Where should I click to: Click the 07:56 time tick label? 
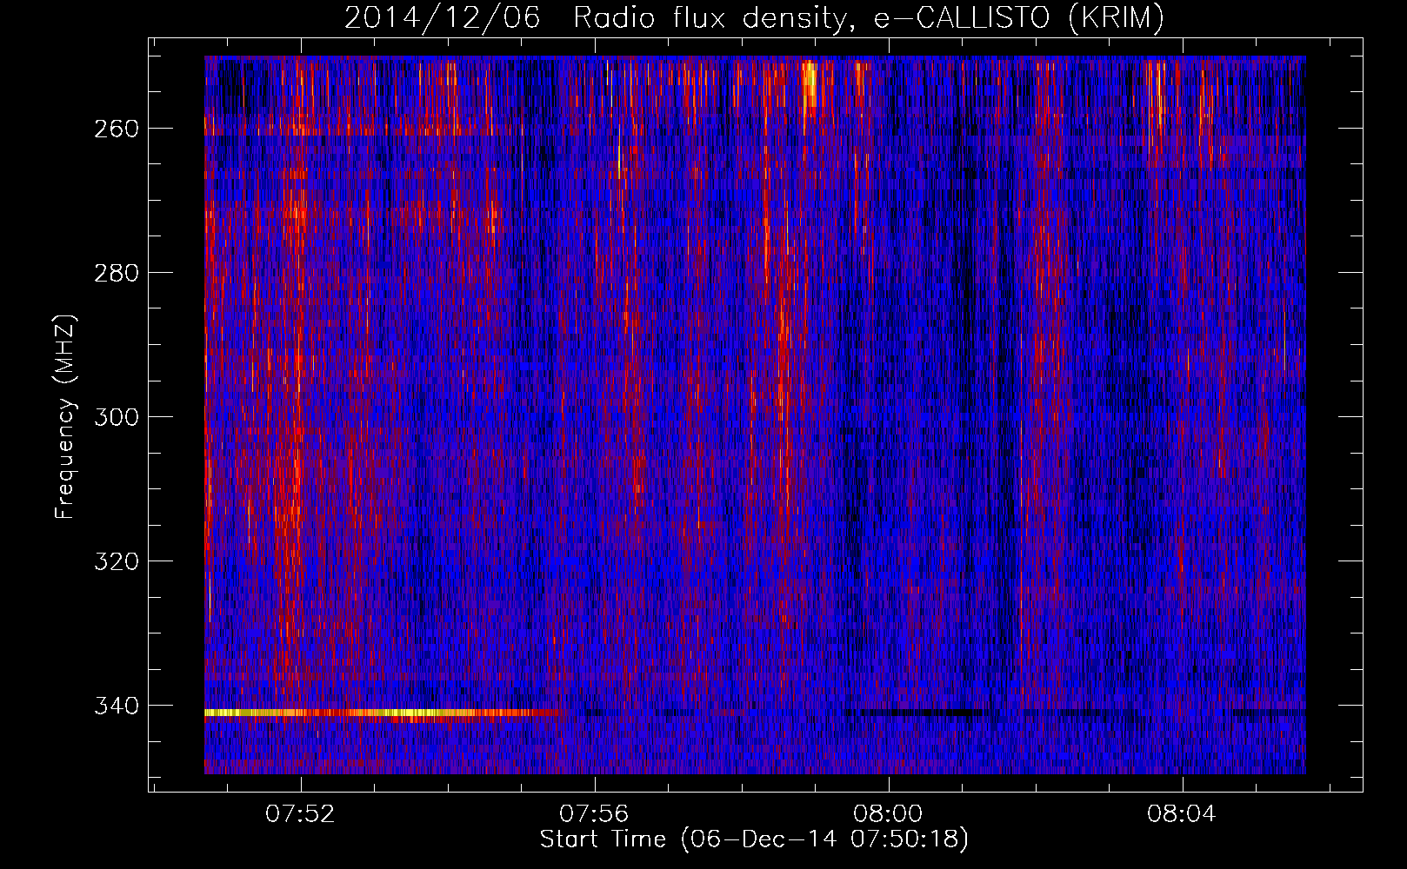[x=594, y=814]
